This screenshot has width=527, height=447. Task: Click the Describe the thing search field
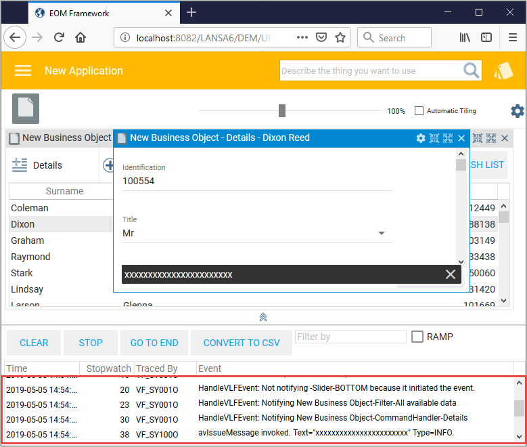coord(371,70)
